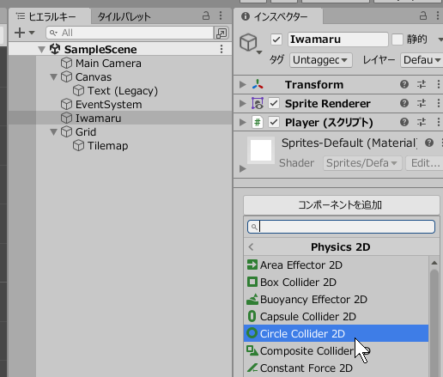443x377 pixels.
Task: Go back from Physics 2D category
Action: [252, 246]
